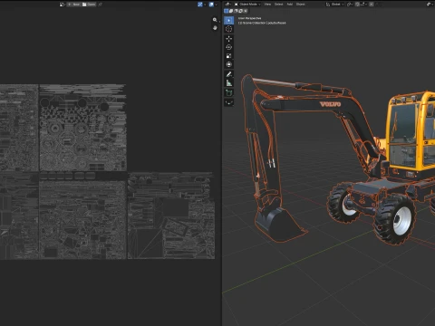The height and width of the screenshot is (326, 435).
Task: Select the Annotate pencil tool
Action: click(x=228, y=74)
